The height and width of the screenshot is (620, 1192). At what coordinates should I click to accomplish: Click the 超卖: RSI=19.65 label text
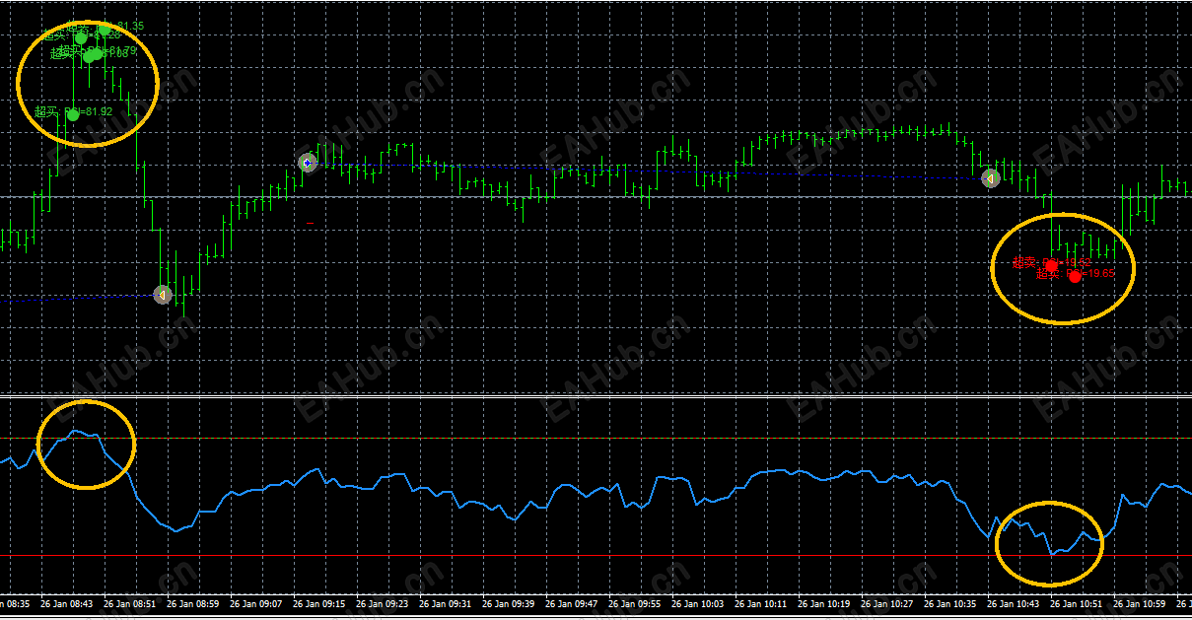point(1075,273)
